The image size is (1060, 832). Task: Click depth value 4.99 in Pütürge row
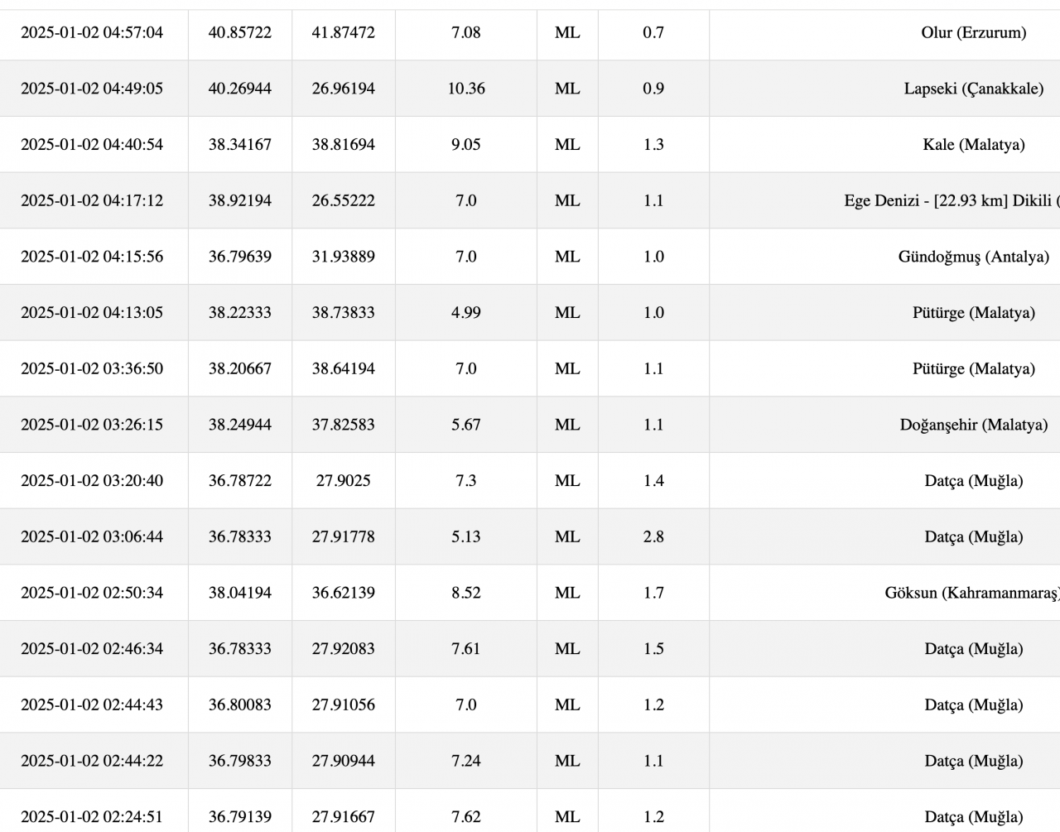click(x=466, y=312)
